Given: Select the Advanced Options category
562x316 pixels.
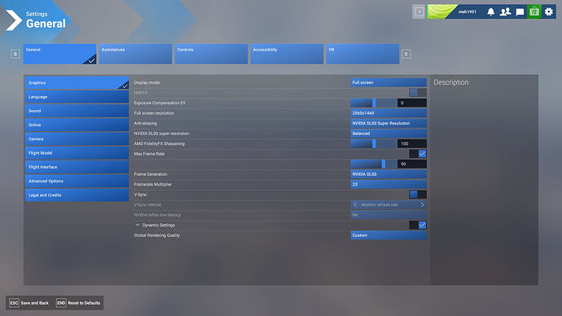Looking at the screenshot, I should 77,181.
